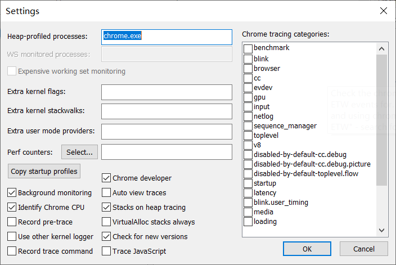The height and width of the screenshot is (265, 396).
Task: Enable the netlog tracing category
Action: (x=248, y=116)
